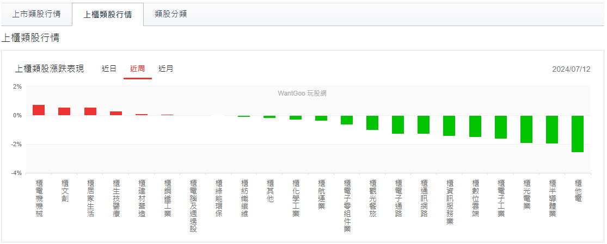607x244 pixels.
Task: Click the green bar for 櫃光電業
Action: click(x=526, y=129)
